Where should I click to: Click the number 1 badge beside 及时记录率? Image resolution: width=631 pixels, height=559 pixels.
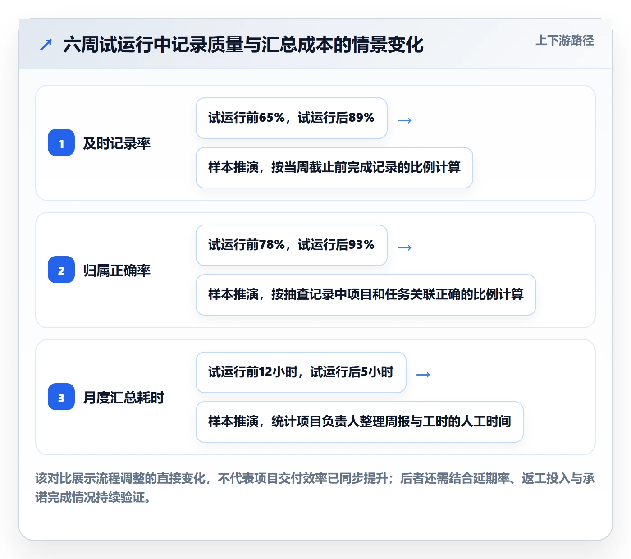pos(61,143)
